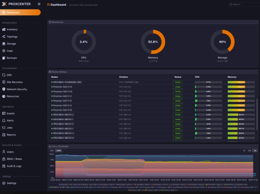Image resolution: width=260 pixels, height=194 pixels.
Task: Go to the Dashboard menu item
Action: pyautogui.click(x=20, y=12)
